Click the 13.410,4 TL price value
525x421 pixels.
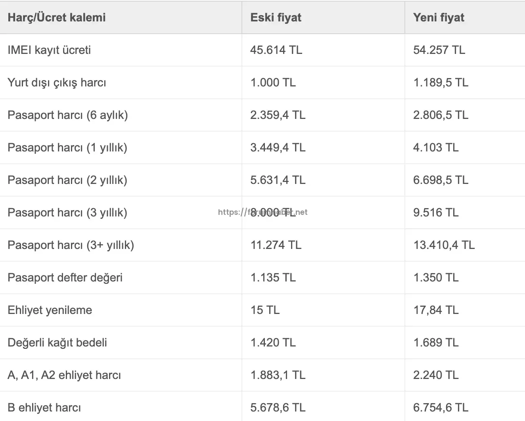[444, 245]
